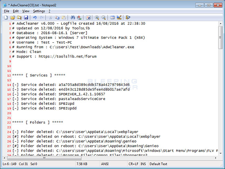
Task: Click the Mode: Clean line
Action: (x=27, y=52)
